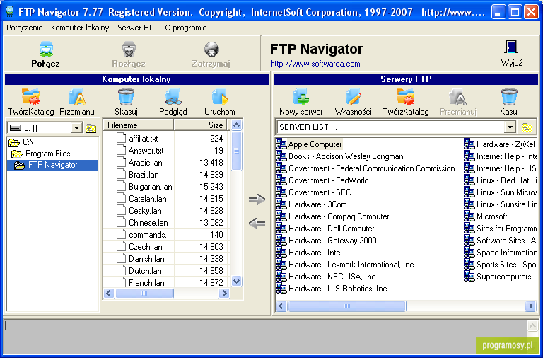543x358 pixels.
Task: Click server list horizontal scroll right arrow
Action: pos(530,306)
